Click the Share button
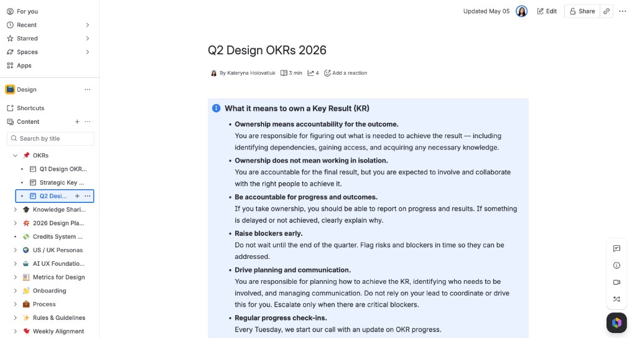The image size is (637, 338). click(582, 11)
